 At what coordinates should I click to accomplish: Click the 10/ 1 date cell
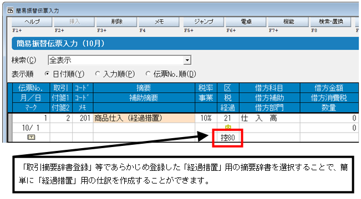click(x=31, y=128)
